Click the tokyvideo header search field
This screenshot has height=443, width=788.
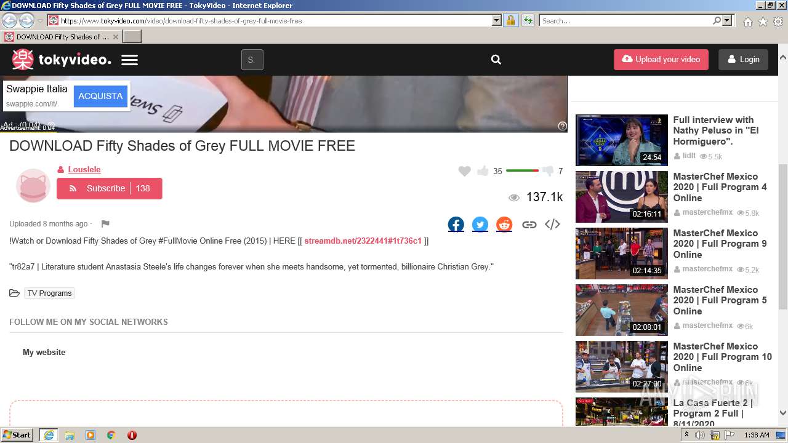tap(252, 60)
